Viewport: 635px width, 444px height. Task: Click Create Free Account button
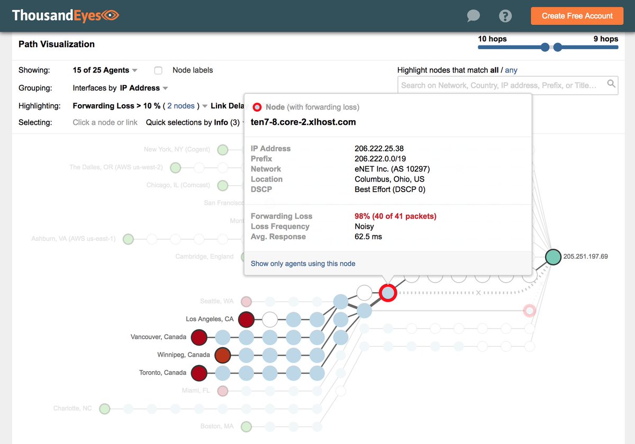tap(577, 16)
